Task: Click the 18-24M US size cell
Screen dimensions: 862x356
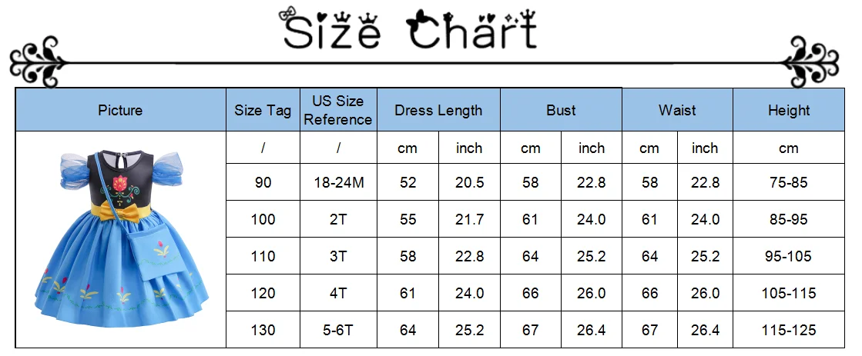Action: click(x=338, y=182)
